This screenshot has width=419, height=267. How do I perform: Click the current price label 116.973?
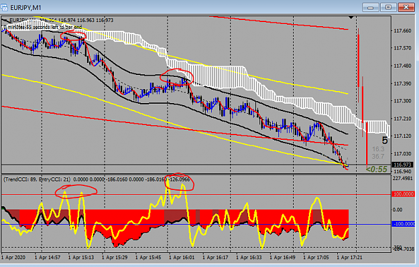[x=402, y=165]
